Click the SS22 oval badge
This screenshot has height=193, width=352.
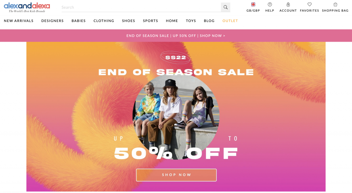tap(175, 57)
